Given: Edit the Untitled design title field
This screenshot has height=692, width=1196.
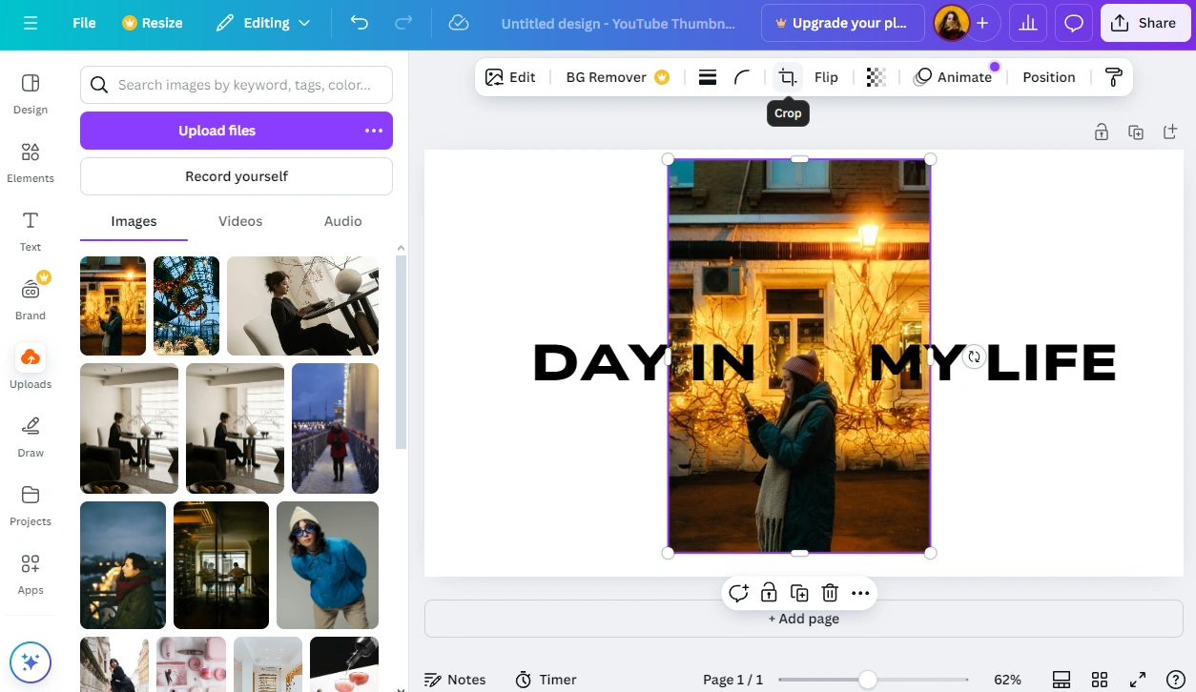Looking at the screenshot, I should (618, 23).
